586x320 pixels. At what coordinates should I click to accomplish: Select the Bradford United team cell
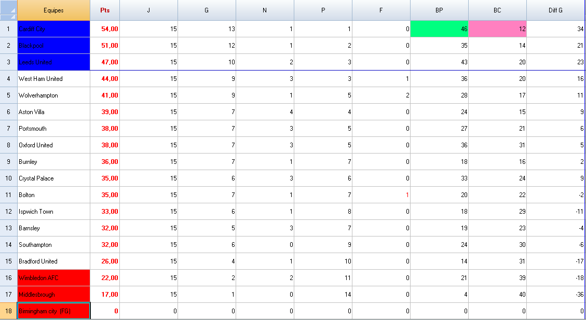click(x=53, y=261)
